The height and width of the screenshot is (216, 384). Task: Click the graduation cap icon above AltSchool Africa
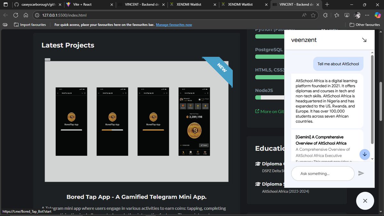258,184
